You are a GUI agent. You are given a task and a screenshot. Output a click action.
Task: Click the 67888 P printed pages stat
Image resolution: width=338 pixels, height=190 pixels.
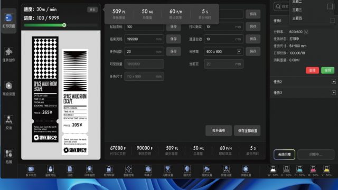click(118, 150)
